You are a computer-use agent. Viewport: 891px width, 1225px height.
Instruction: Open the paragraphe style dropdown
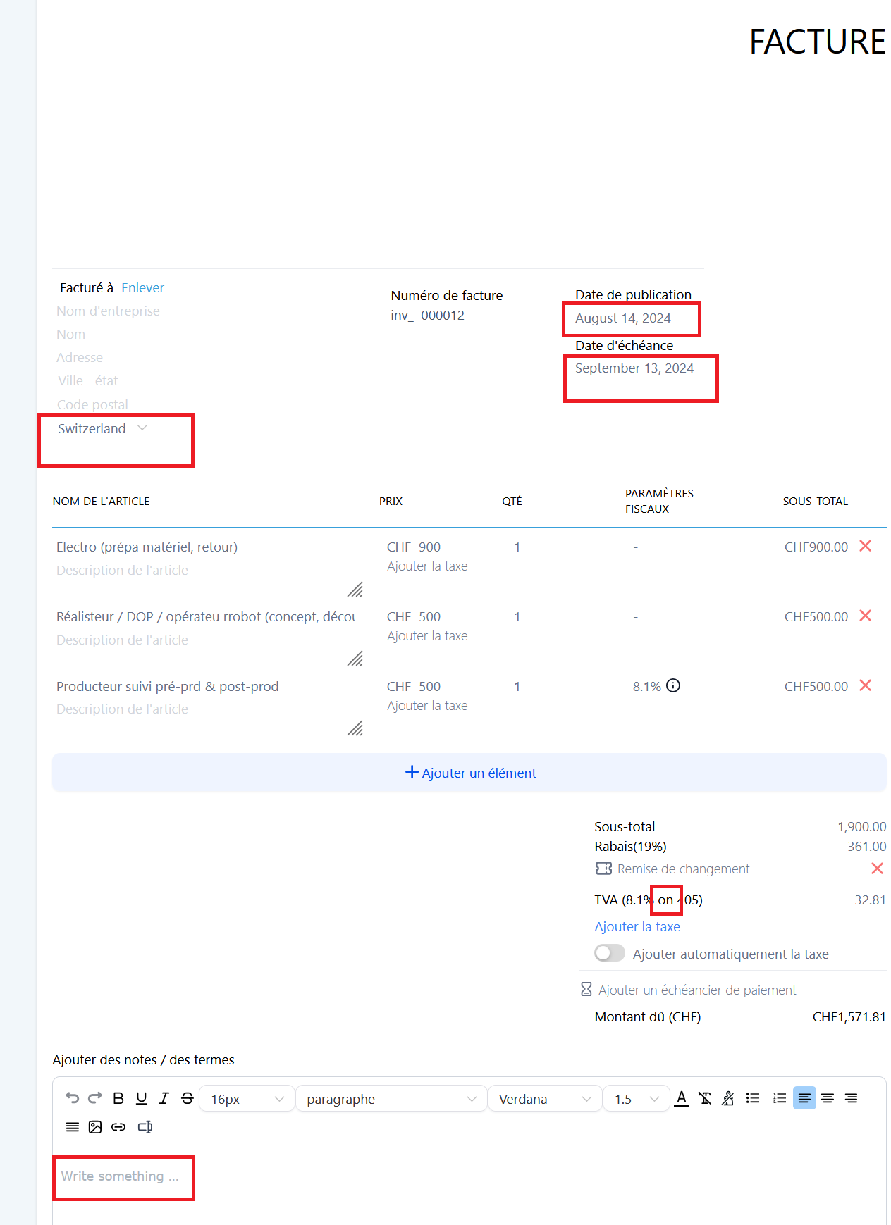pyautogui.click(x=391, y=1099)
